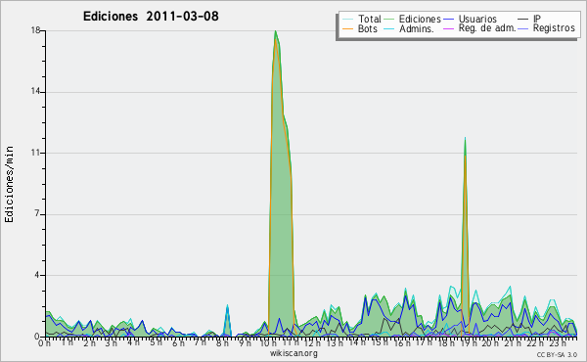Click the y-axis value '7'
The width and height of the screenshot is (587, 362).
tap(37, 213)
